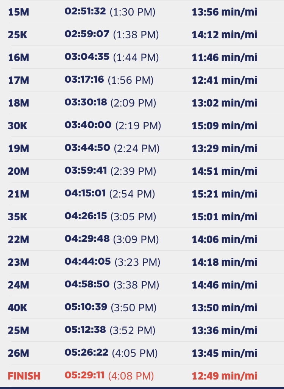Click the finish pace 12:49 min/mi
This screenshot has height=389, width=284.
[224, 376]
